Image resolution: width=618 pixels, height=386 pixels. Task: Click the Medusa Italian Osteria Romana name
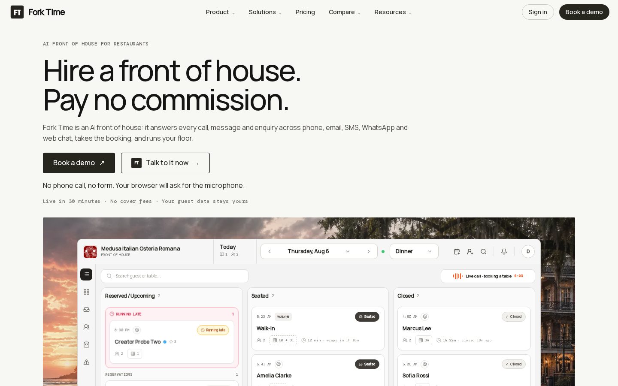[x=140, y=249]
